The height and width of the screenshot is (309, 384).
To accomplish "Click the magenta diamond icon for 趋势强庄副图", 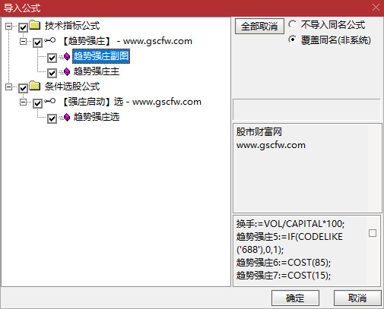I will 66,56.
